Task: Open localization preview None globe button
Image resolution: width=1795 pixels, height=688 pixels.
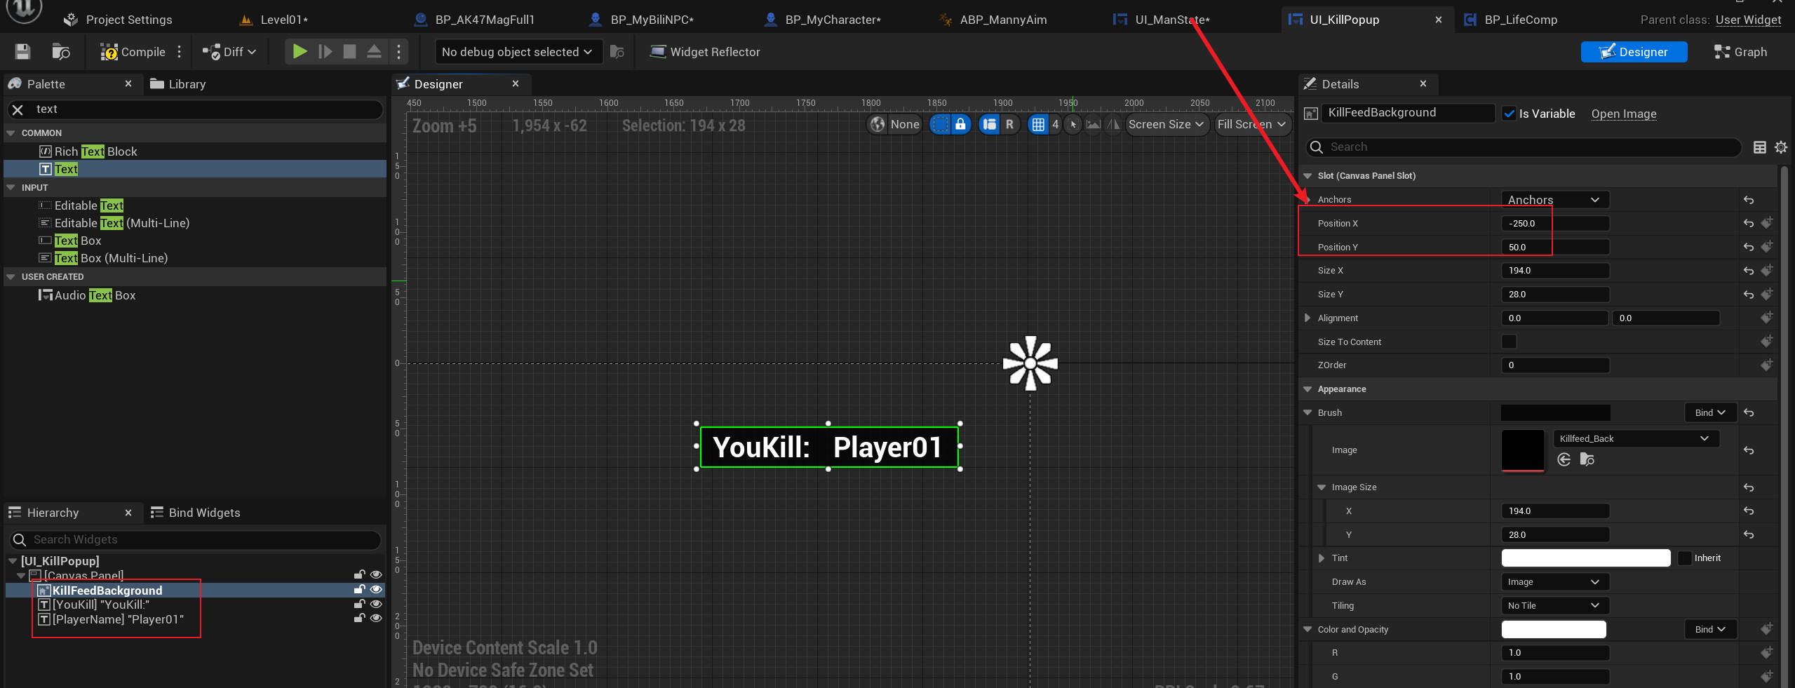Action: pos(894,124)
